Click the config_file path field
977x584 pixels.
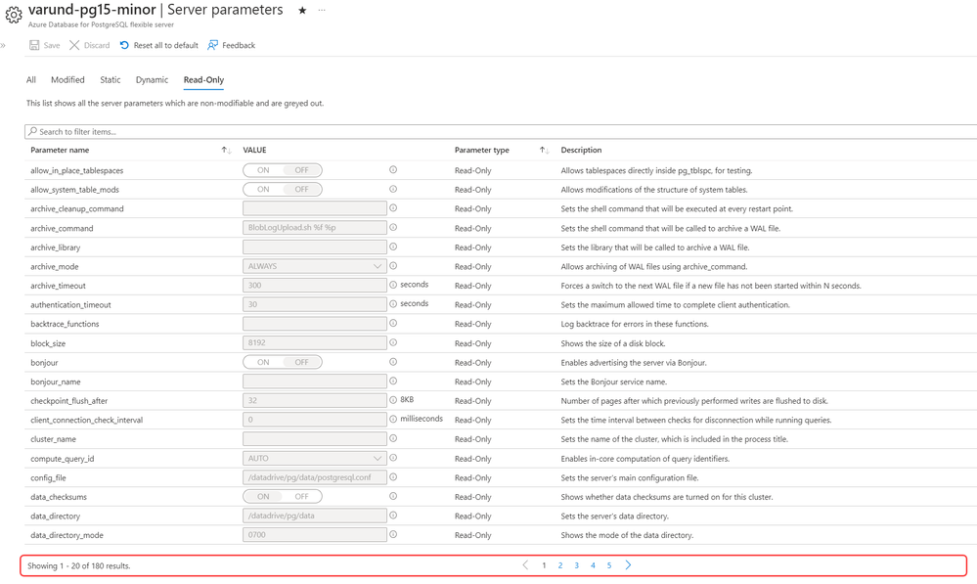(x=315, y=477)
